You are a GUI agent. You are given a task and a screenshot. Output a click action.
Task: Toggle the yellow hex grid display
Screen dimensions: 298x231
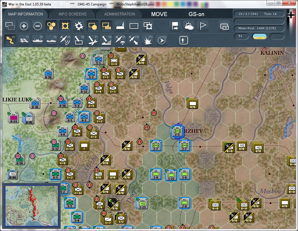click(x=51, y=26)
